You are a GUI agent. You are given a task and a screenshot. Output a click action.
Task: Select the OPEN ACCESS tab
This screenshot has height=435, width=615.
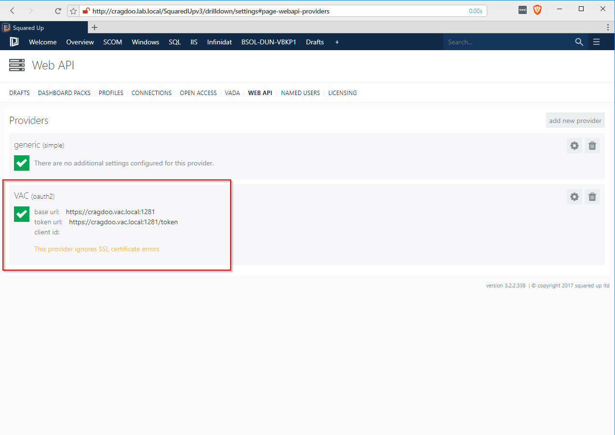coord(198,93)
